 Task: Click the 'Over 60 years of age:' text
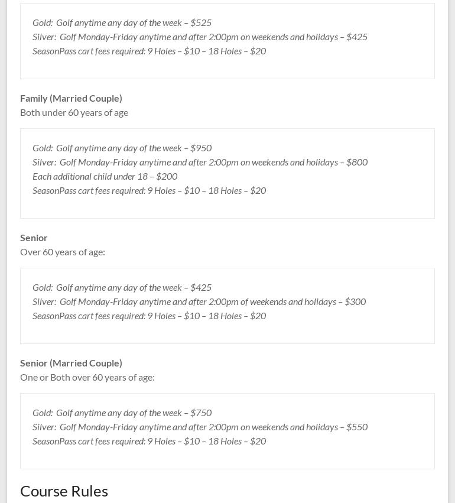(63, 252)
